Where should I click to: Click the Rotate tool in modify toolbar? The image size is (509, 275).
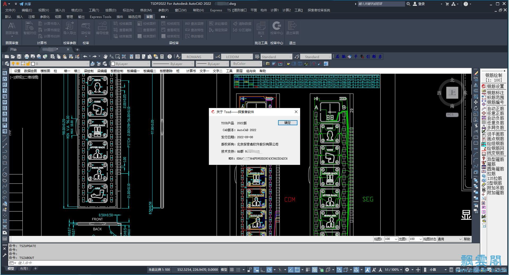tap(476, 108)
